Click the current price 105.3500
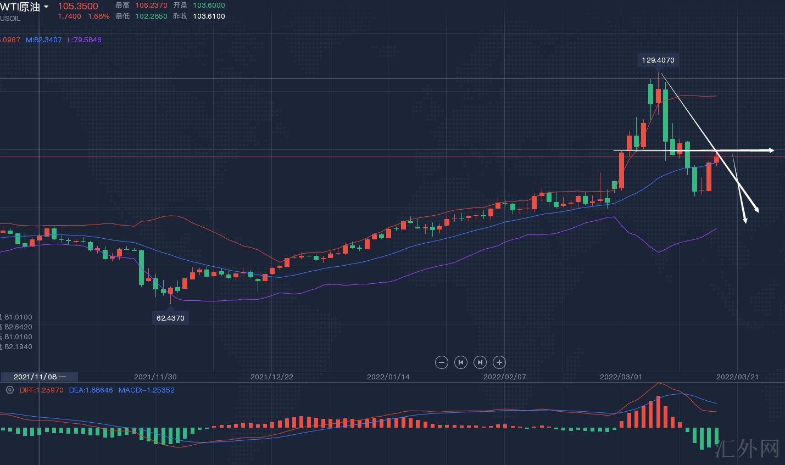The image size is (785, 465). pyautogui.click(x=77, y=6)
